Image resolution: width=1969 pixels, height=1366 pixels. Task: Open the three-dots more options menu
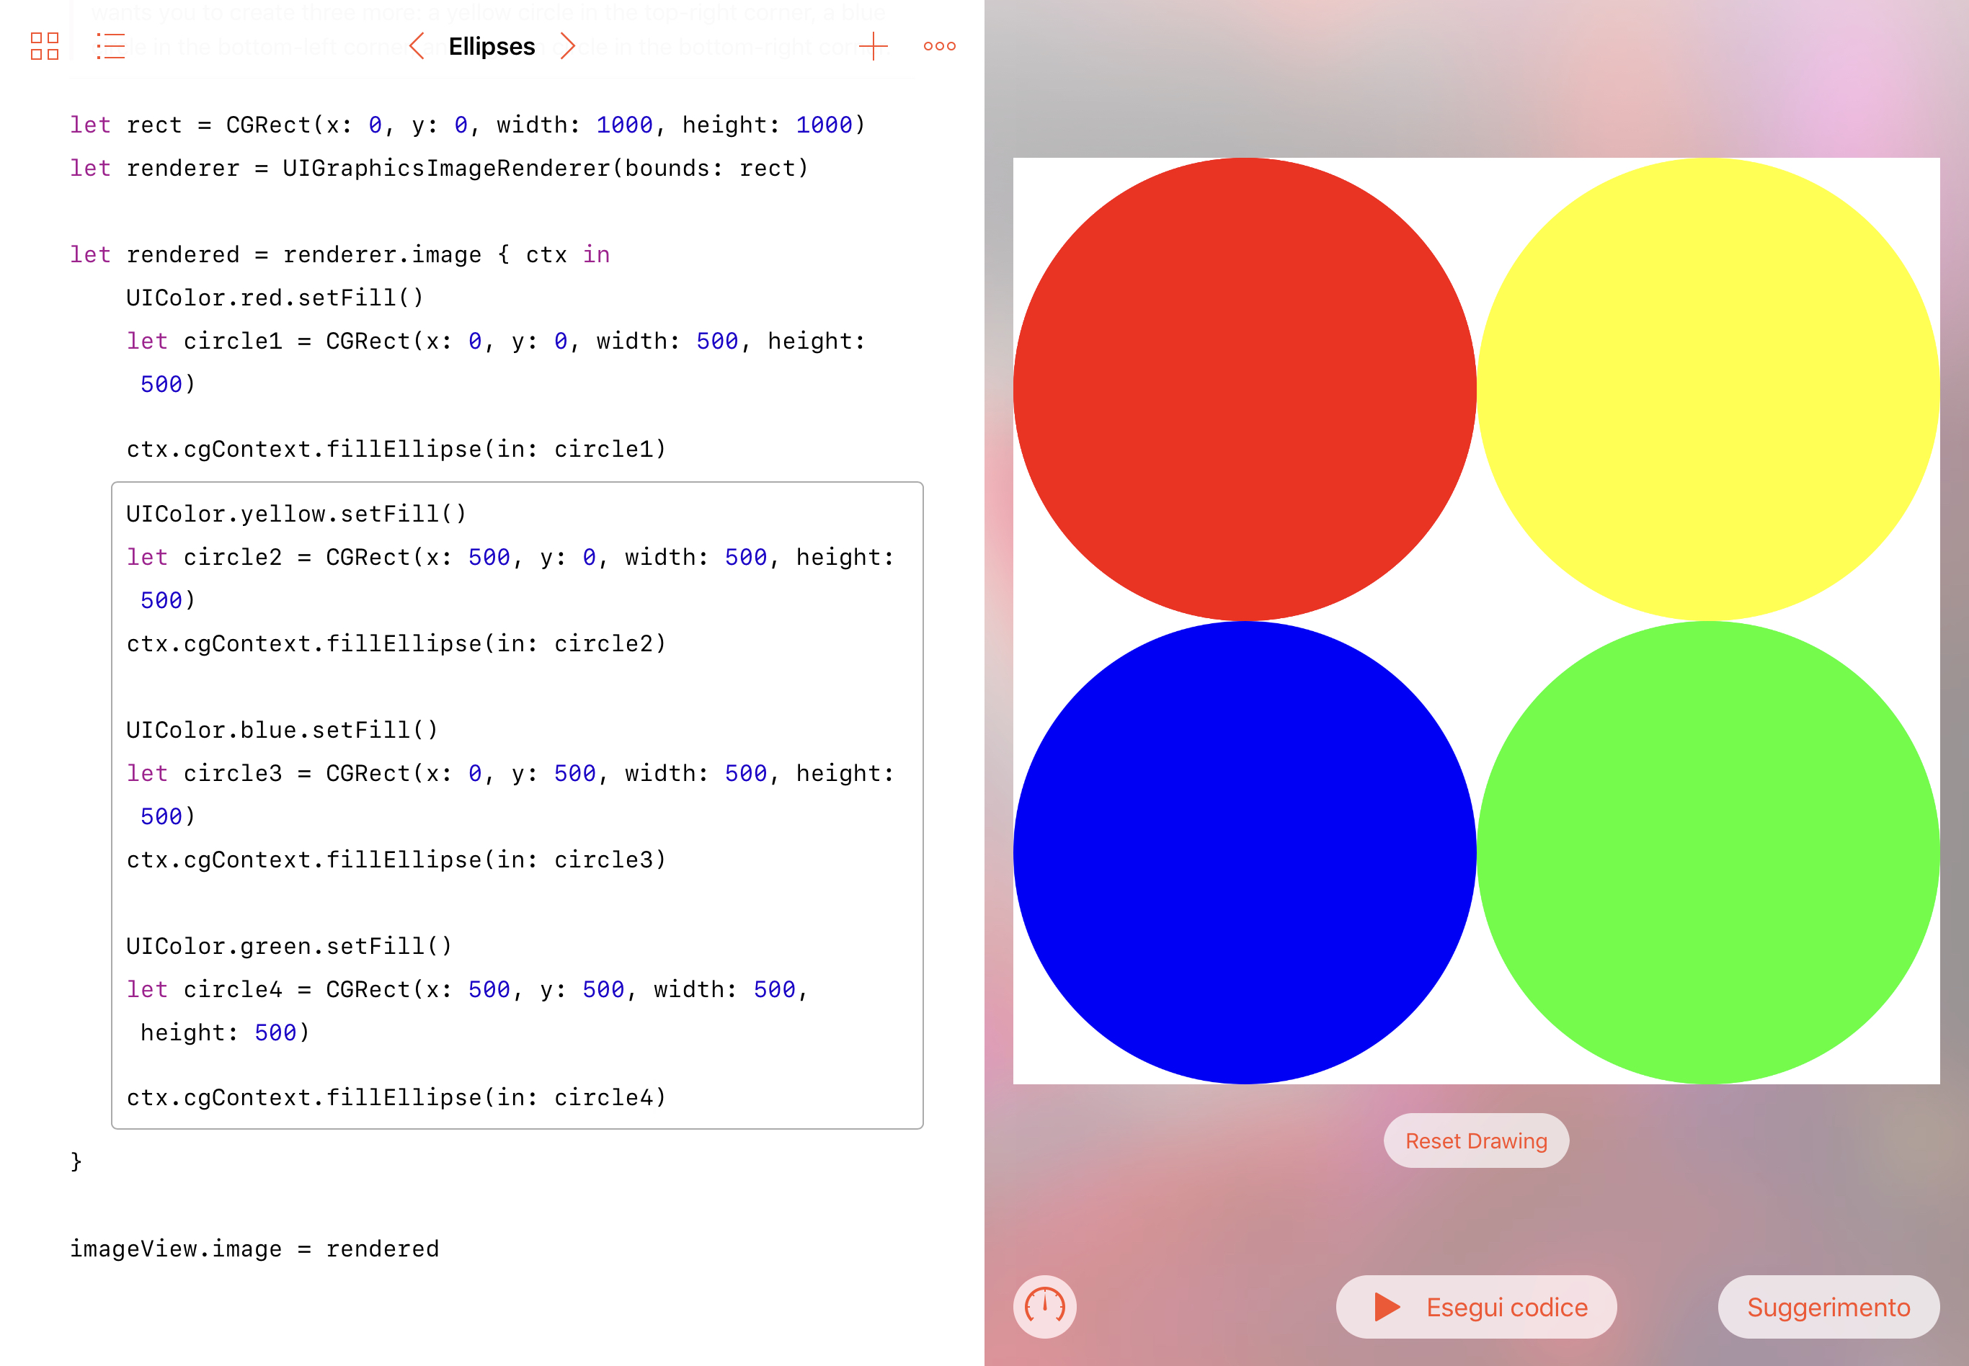point(939,46)
